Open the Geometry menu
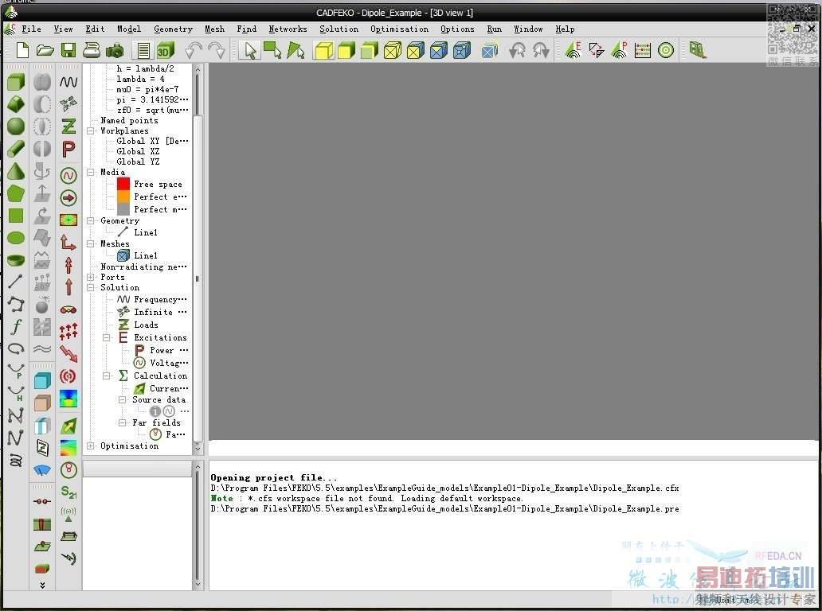Image resolution: width=822 pixels, height=611 pixels. (x=173, y=29)
